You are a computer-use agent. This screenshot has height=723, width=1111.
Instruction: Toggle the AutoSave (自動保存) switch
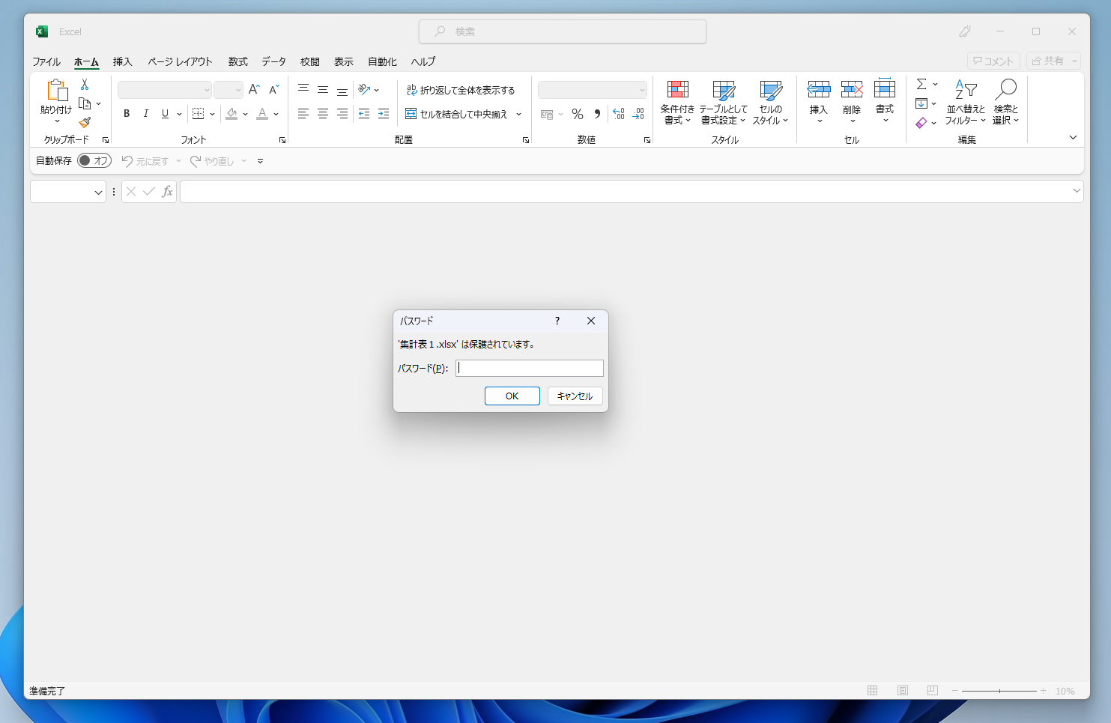94,161
